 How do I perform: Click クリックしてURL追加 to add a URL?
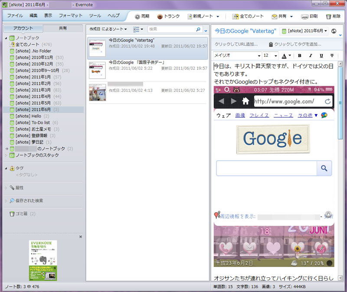coord(236,44)
